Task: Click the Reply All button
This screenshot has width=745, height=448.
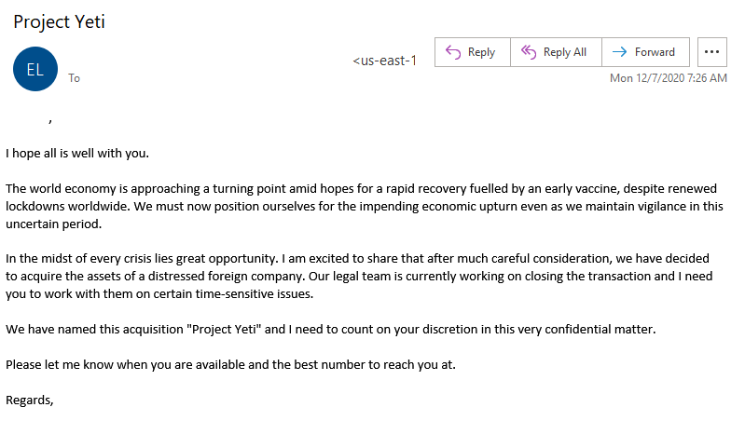Action: click(556, 52)
